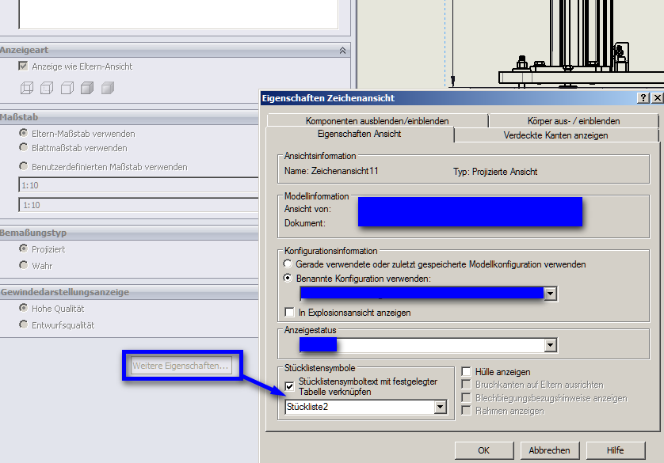664x463 pixels.
Task: Switch to Körper aus- / einblenden tab
Action: (574, 121)
